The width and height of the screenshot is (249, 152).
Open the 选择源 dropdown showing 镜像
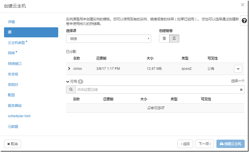(x=109, y=39)
